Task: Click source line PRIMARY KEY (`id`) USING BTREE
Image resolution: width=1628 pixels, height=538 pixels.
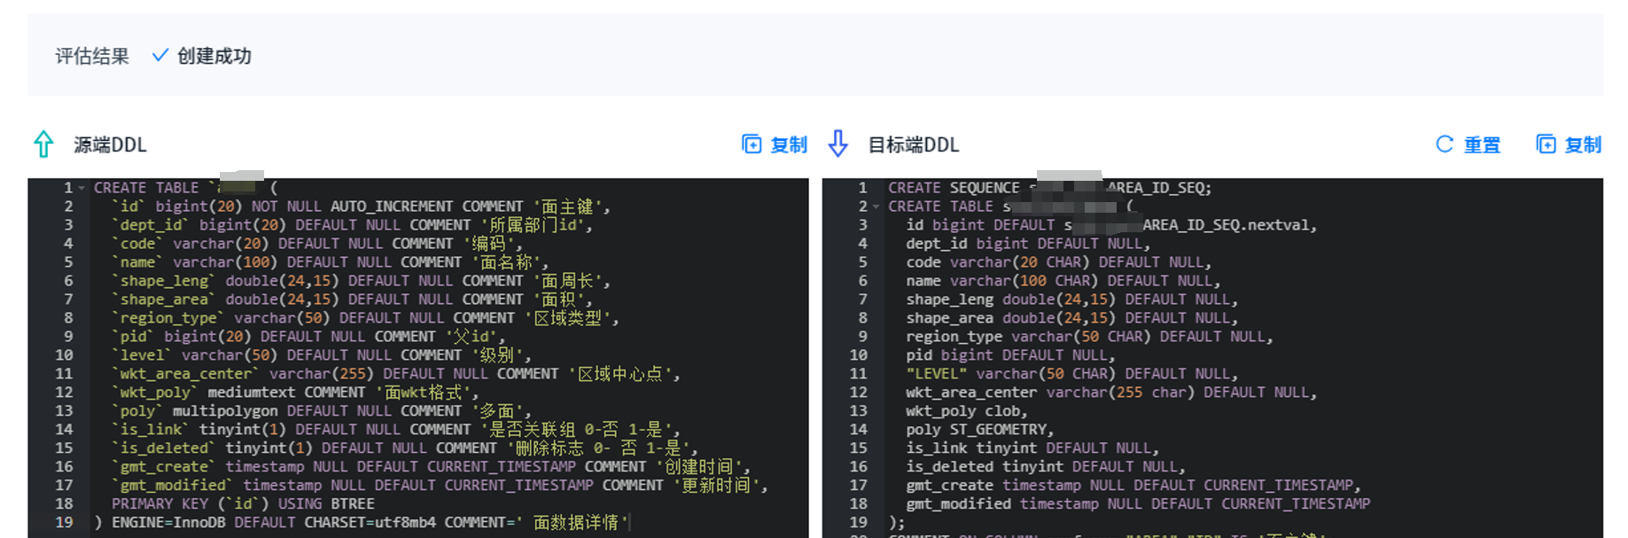Action: [x=243, y=504]
